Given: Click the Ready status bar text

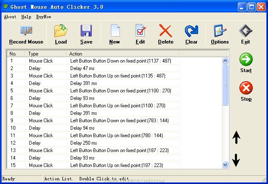Looking at the screenshot, I should coord(9,179).
